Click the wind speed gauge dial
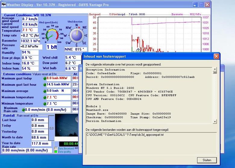The image size is (235, 168). (52, 35)
